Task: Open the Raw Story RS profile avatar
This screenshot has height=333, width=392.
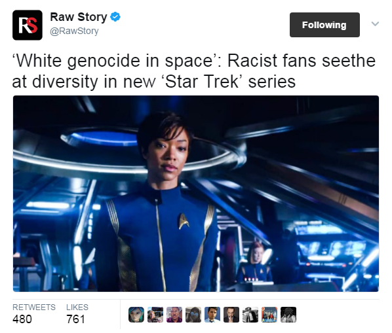Action: coord(28,25)
